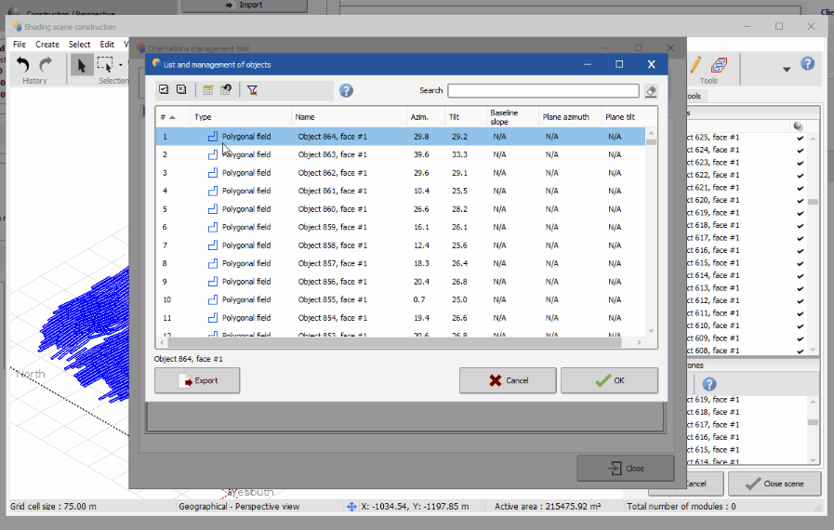This screenshot has width=834, height=530.
Task: Click the select all objects icon
Action: (x=164, y=90)
